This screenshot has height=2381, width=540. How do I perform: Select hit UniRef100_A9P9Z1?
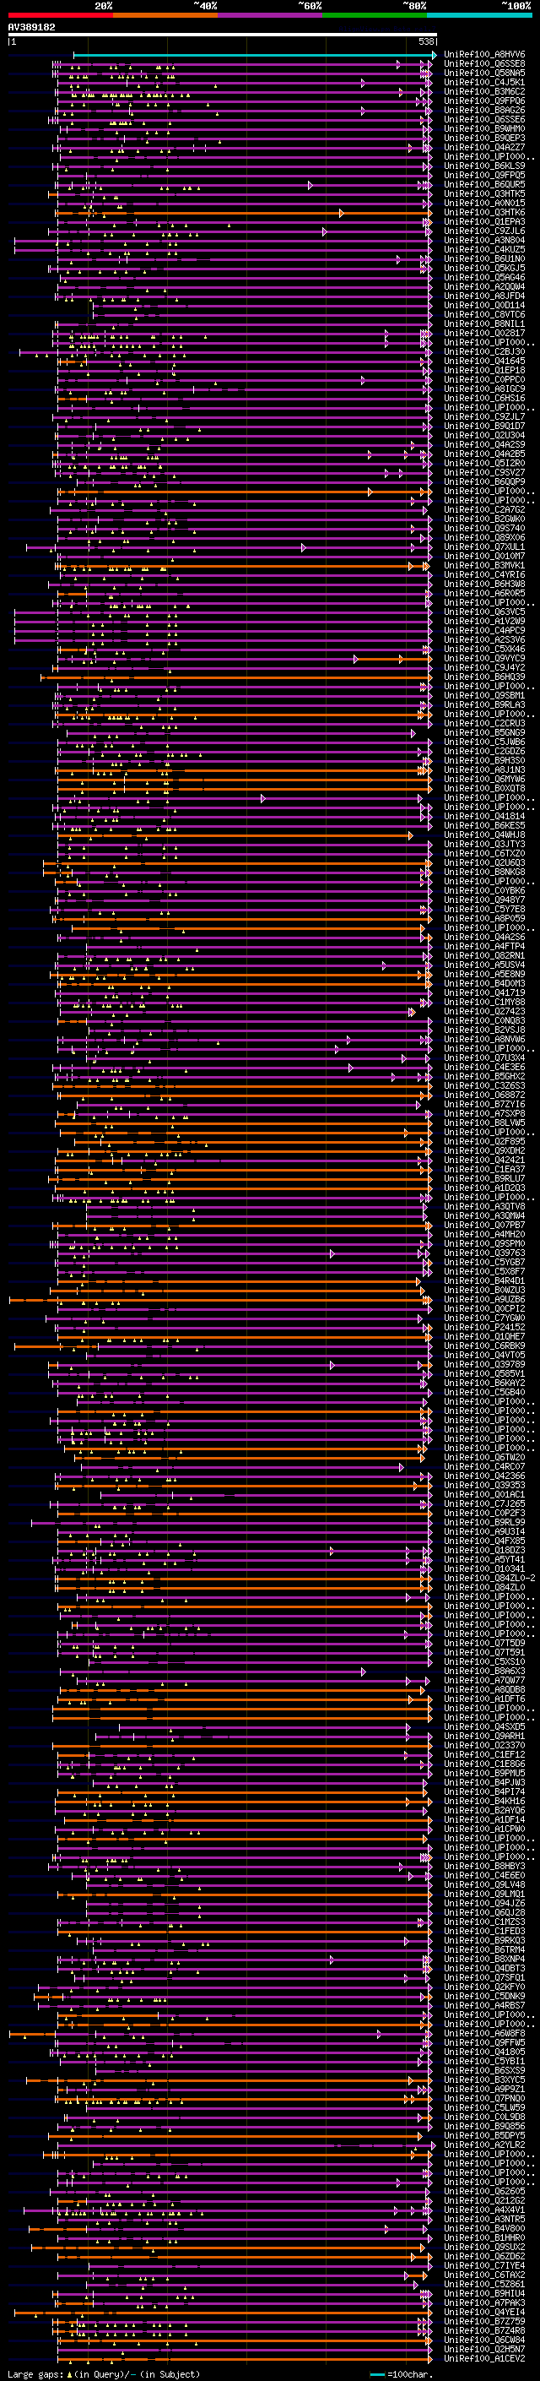[484, 2089]
